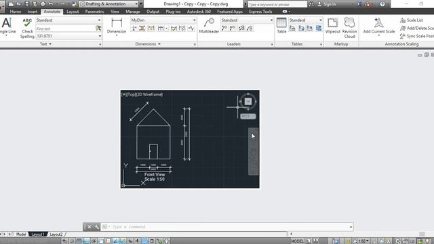Switch to the Home ribbon tab
This screenshot has width=434, height=244.
(x=16, y=12)
